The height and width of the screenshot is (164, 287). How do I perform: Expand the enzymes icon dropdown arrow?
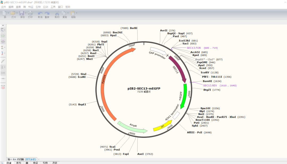click(5, 30)
